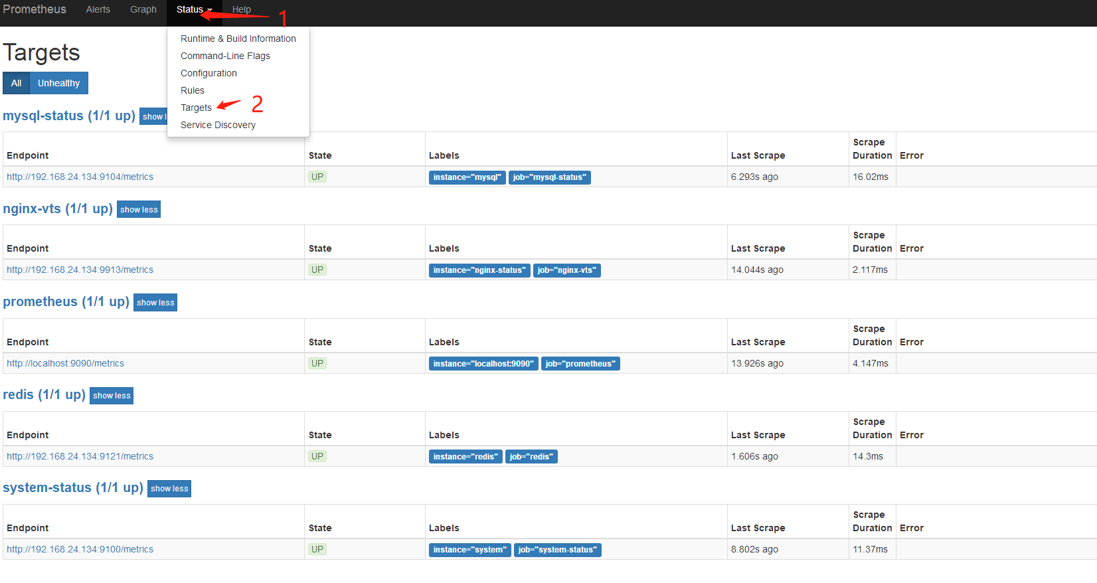Open mysql-status group heading link
The height and width of the screenshot is (583, 1097).
click(69, 116)
